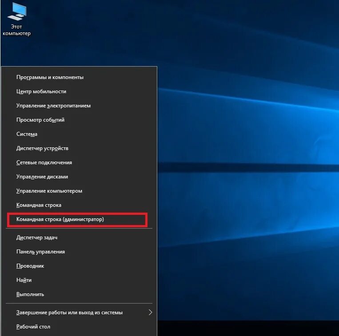
Task: Run Командная строка (администратор)
Action: 79,219
